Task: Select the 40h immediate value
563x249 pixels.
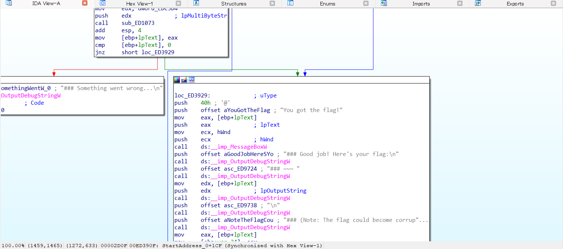Action: (x=206, y=103)
